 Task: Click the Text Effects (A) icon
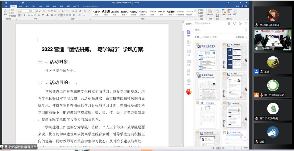(x=39, y=15)
